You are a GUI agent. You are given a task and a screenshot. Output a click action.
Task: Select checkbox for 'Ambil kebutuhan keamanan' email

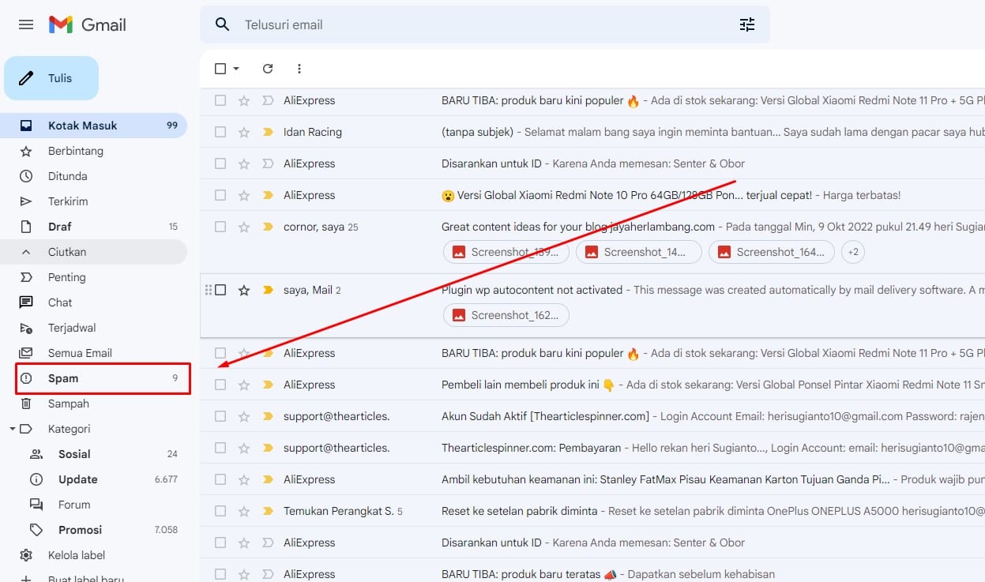click(x=220, y=479)
